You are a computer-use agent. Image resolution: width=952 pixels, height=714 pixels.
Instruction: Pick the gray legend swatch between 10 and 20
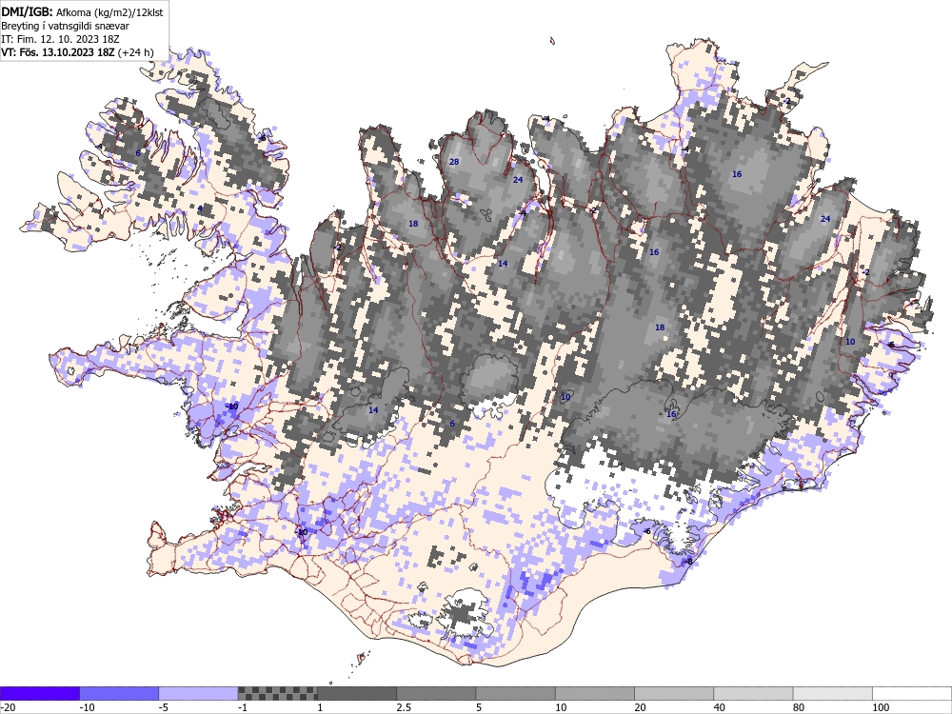tap(595, 693)
